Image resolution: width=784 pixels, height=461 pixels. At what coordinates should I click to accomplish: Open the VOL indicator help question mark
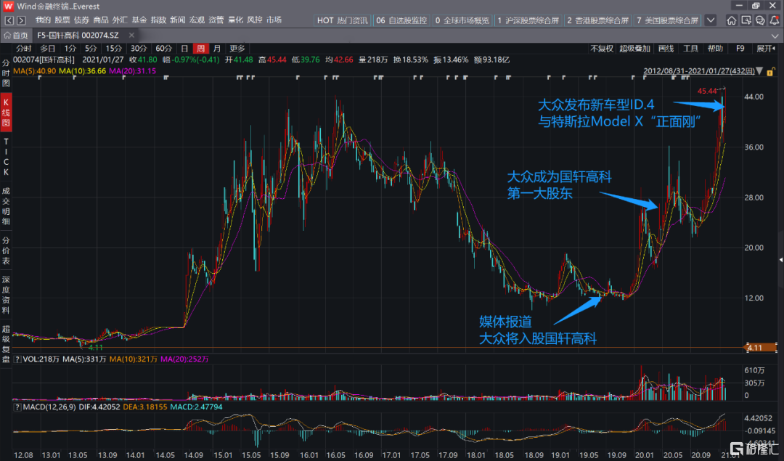[x=17, y=359]
